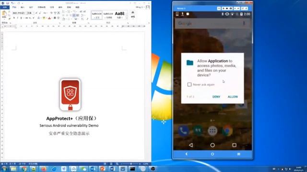Switch to the Home ribbon tab

[14, 7]
